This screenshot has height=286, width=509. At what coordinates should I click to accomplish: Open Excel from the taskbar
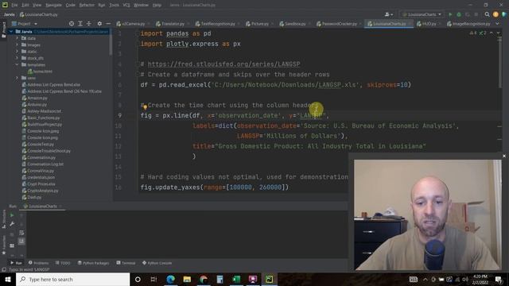[236, 279]
